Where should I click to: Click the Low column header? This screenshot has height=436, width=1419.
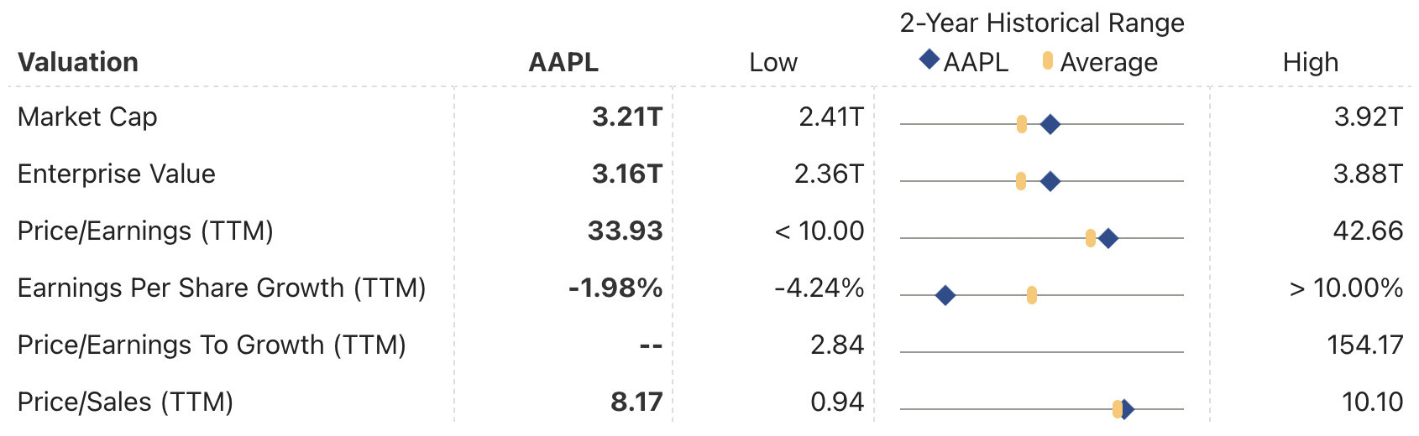(x=773, y=62)
